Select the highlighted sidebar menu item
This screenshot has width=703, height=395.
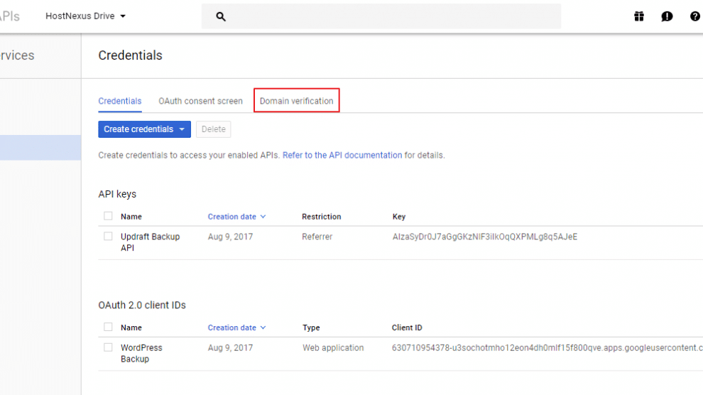click(40, 148)
